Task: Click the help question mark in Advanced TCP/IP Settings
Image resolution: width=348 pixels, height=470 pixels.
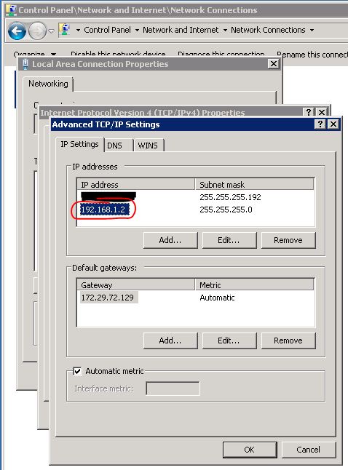Action: coord(320,124)
